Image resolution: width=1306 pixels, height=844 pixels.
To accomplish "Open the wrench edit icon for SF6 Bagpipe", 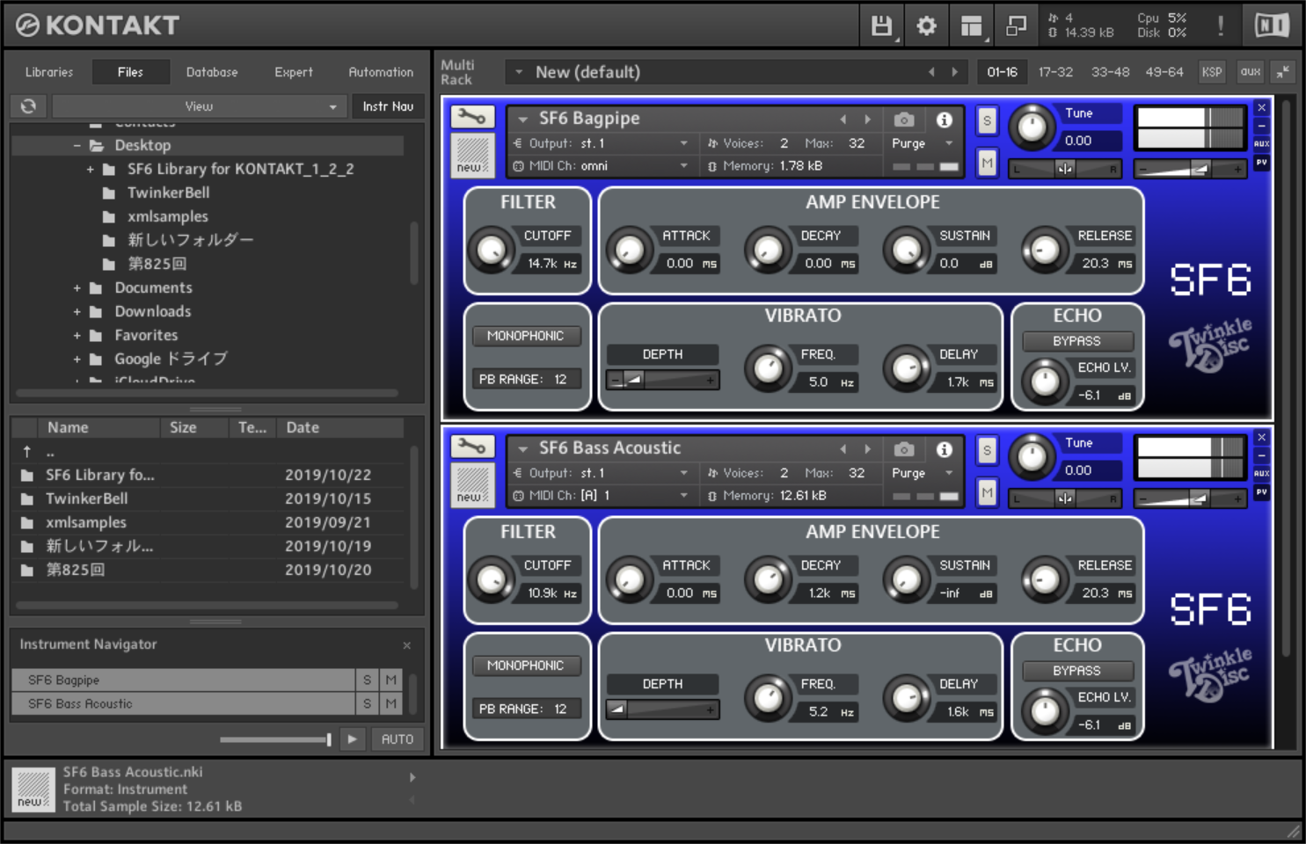I will pos(472,117).
